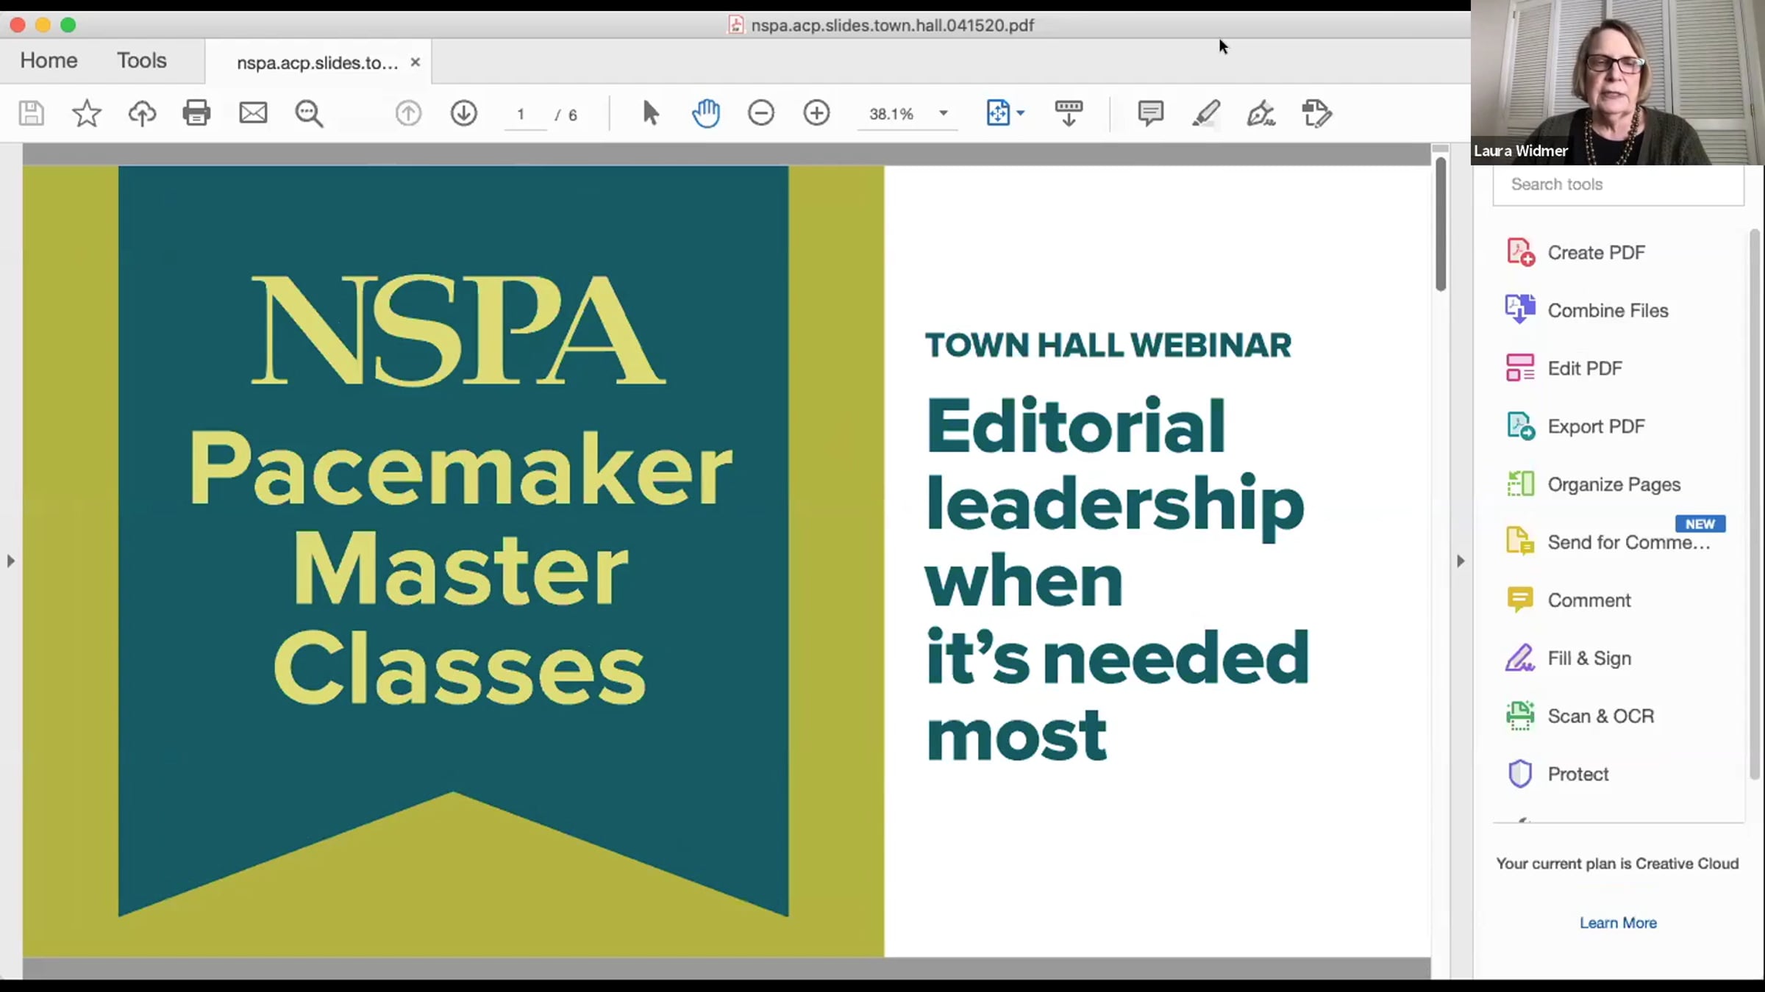Click the document vertical scrollbar thumb
1765x992 pixels.
[x=1441, y=223]
